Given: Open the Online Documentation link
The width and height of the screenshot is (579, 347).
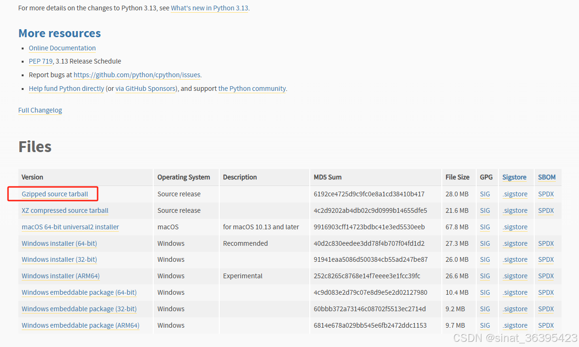Looking at the screenshot, I should (x=62, y=48).
